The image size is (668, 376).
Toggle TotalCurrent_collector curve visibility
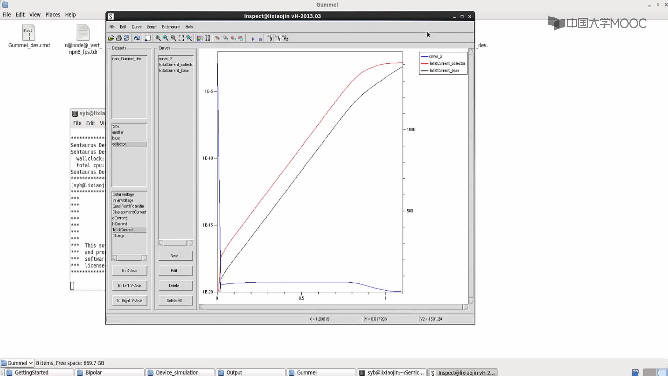coord(443,63)
